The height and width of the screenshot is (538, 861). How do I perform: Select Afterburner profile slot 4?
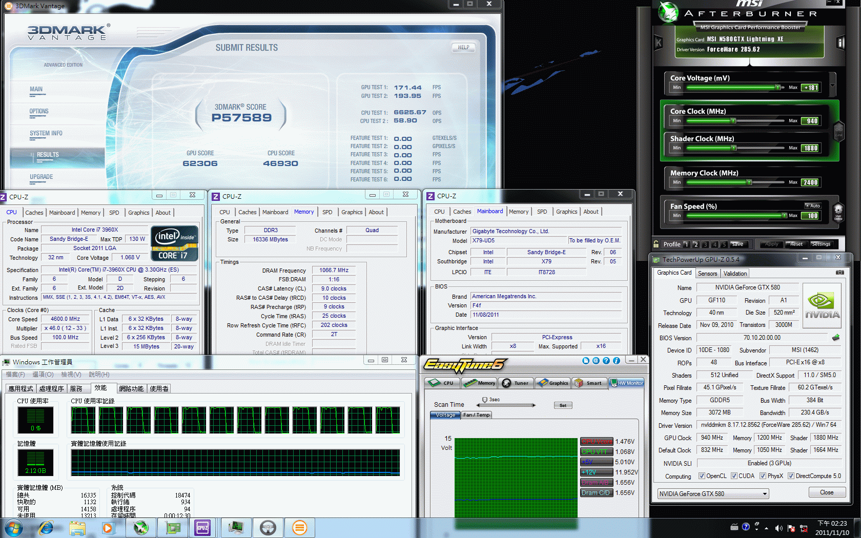click(714, 244)
